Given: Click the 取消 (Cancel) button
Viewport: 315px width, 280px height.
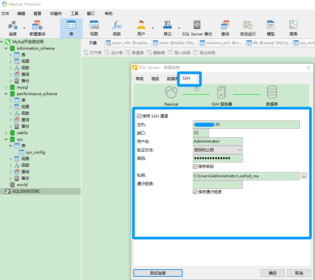Looking at the screenshot, I should (x=299, y=273).
